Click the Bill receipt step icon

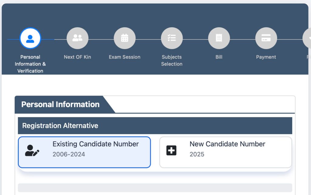point(219,38)
